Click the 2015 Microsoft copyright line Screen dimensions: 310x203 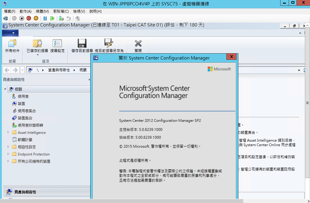point(160,146)
